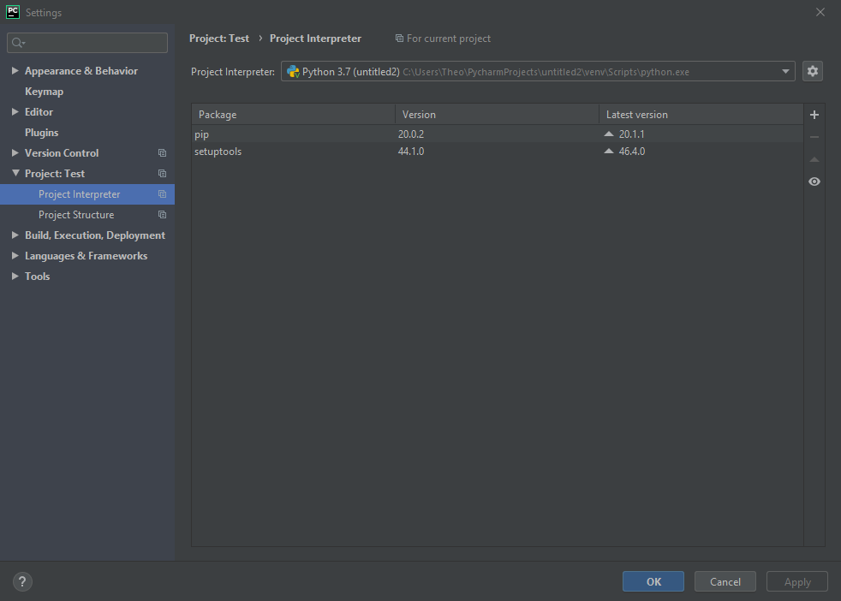Viewport: 841px width, 601px height.
Task: Click interpreter path python.exe text
Action: point(546,72)
